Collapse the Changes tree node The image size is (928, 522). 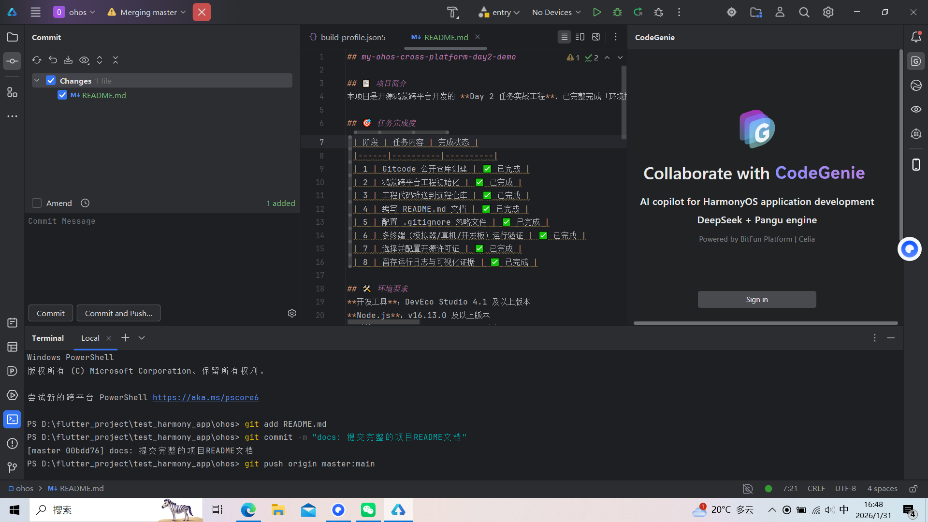pyautogui.click(x=37, y=81)
